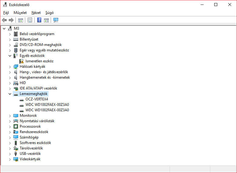Select the HID label

coord(23,83)
